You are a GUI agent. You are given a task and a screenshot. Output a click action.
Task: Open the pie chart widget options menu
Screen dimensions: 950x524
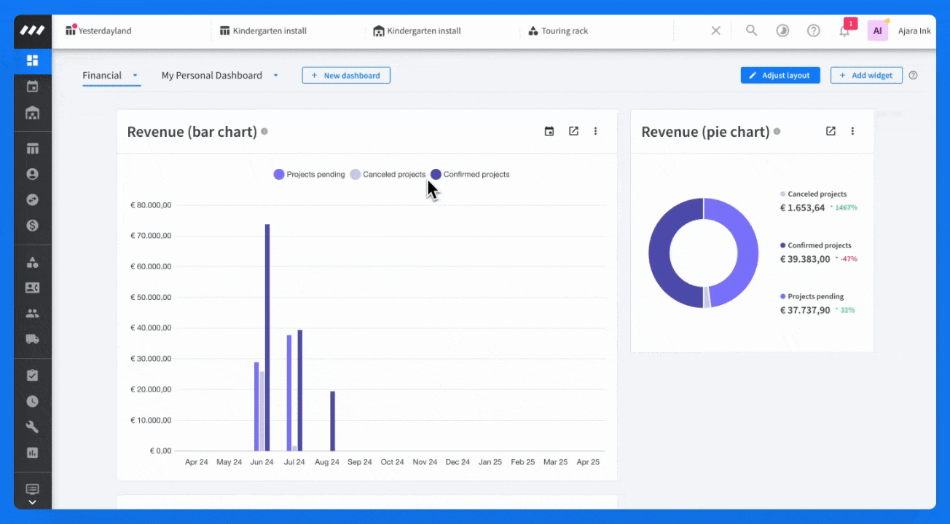852,131
